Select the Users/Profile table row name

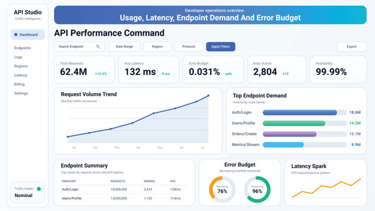pyautogui.click(x=72, y=198)
